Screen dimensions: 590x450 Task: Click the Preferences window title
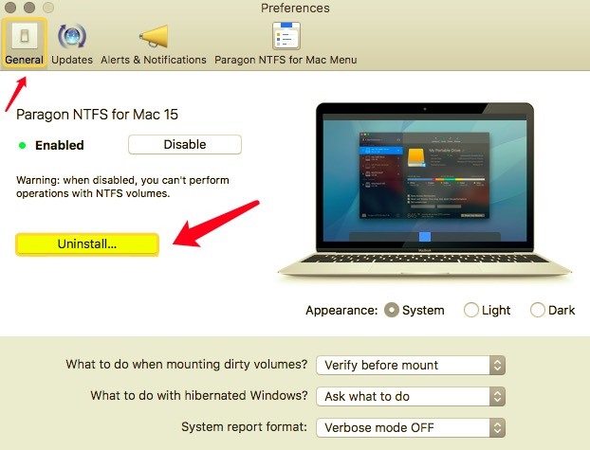click(295, 8)
